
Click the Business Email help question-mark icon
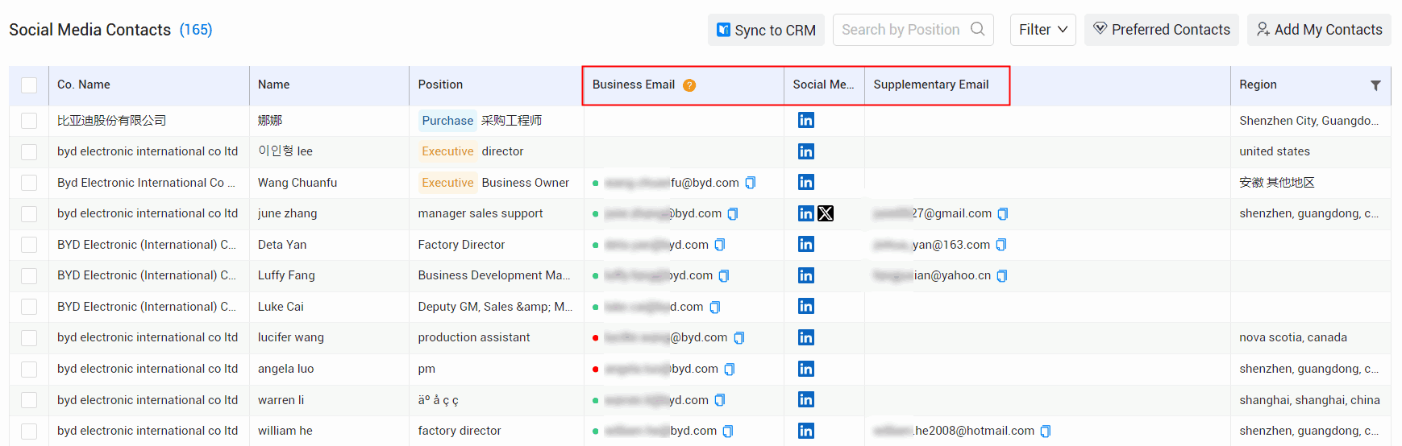tap(689, 85)
